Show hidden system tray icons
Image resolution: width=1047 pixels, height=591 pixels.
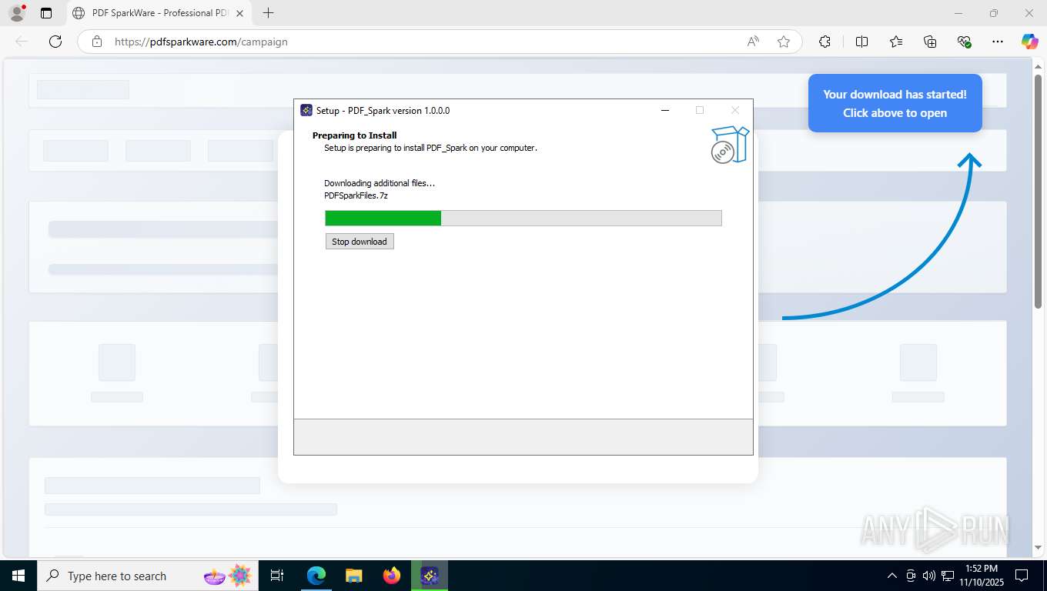point(892,576)
